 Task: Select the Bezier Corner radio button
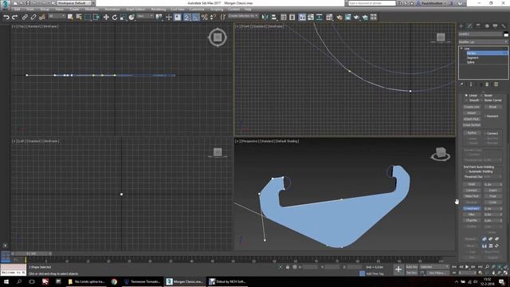point(481,100)
